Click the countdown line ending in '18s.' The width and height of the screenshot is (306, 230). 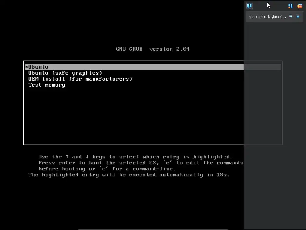tap(129, 175)
